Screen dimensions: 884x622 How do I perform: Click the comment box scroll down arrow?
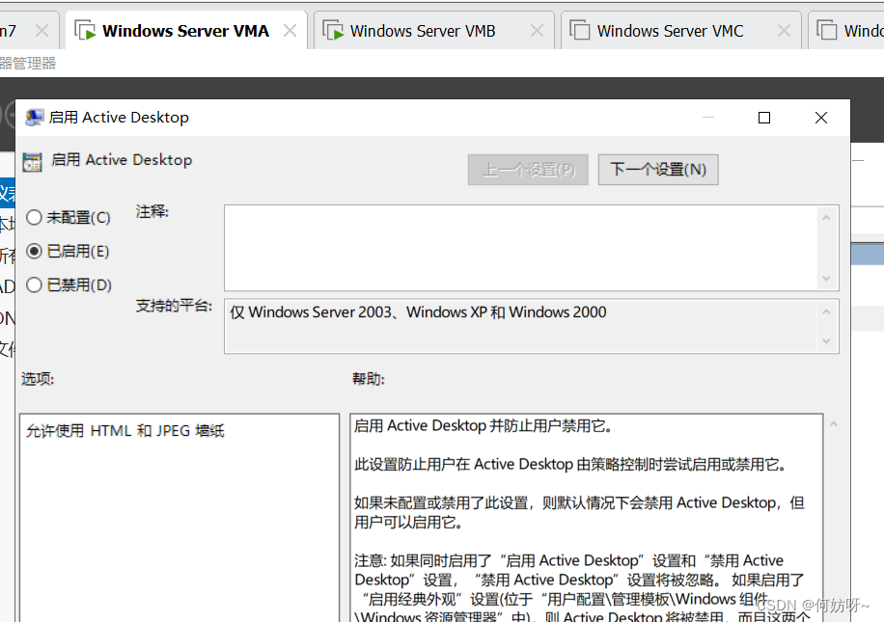[826, 279]
